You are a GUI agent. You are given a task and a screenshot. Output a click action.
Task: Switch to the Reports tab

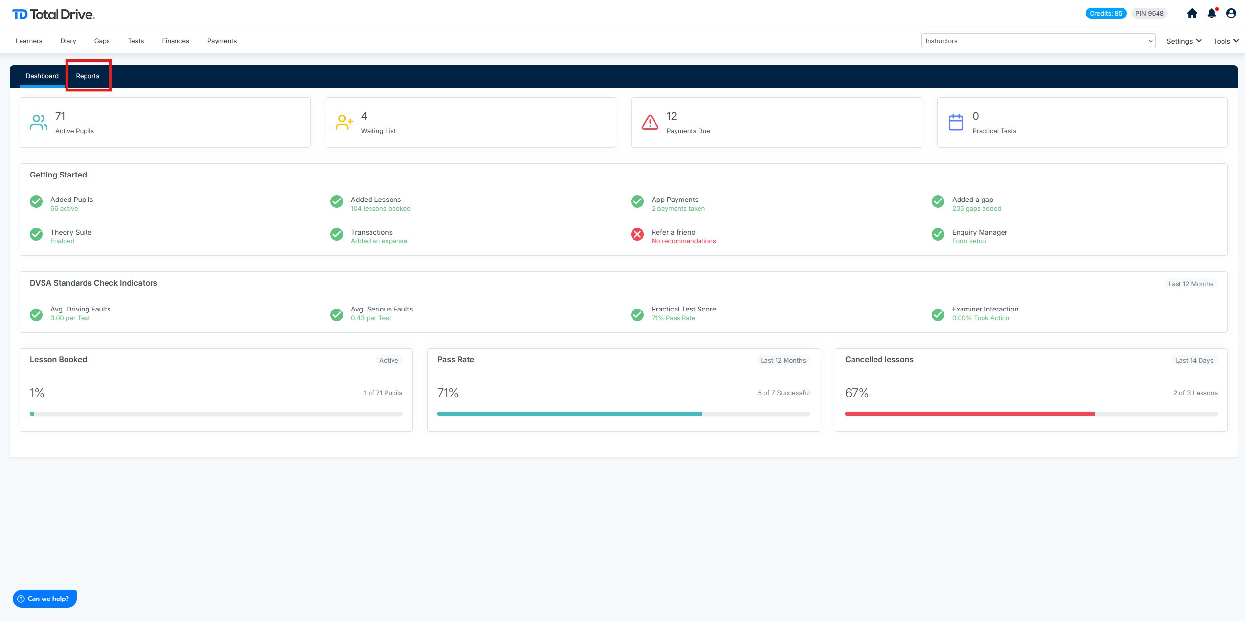tap(87, 76)
